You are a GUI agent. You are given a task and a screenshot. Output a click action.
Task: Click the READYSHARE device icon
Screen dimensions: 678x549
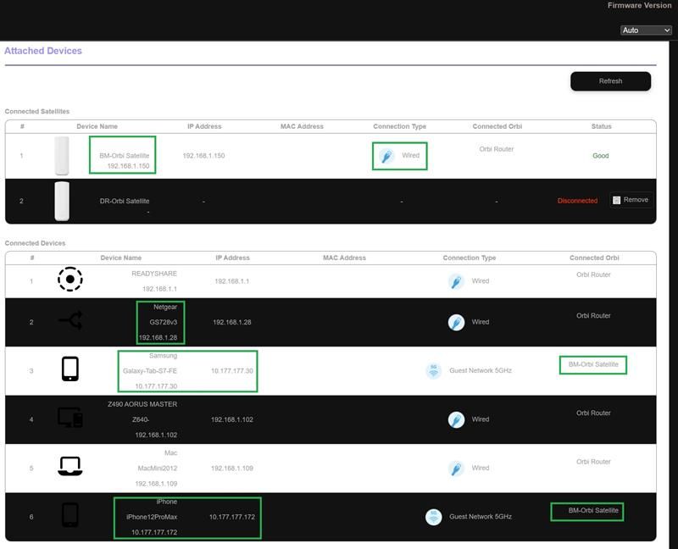70,280
